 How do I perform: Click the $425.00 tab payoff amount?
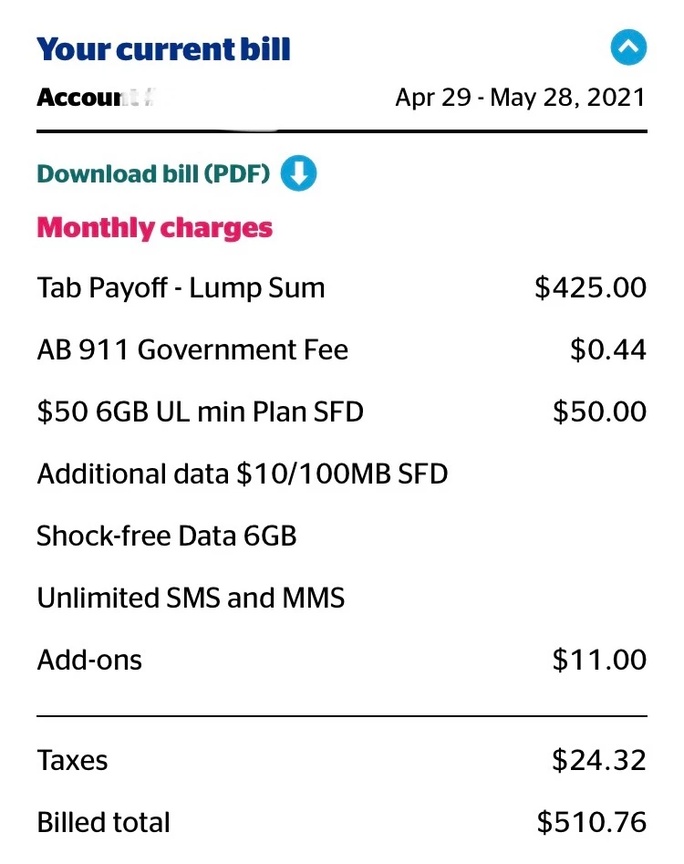tap(590, 287)
